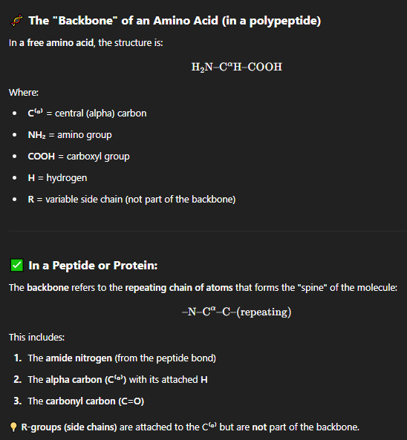Click the DNA emoji icon in the heading

(16, 21)
